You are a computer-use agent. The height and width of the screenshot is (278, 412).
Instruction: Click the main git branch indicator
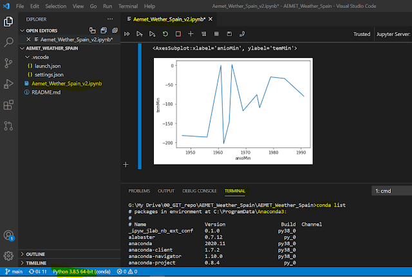pyautogui.click(x=14, y=272)
